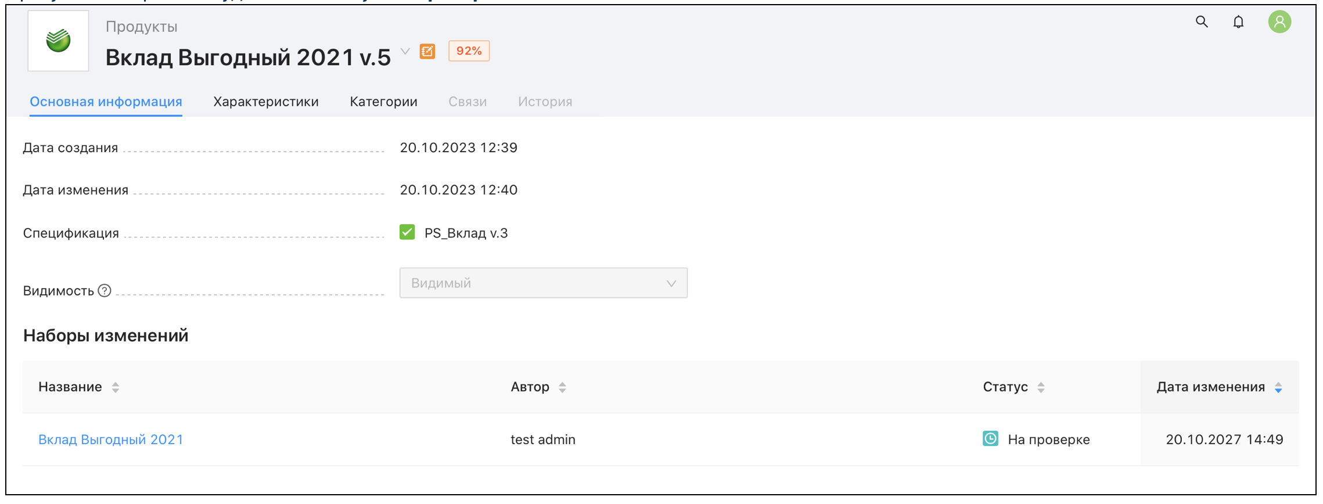Go to Продукты breadcrumb

tap(141, 27)
